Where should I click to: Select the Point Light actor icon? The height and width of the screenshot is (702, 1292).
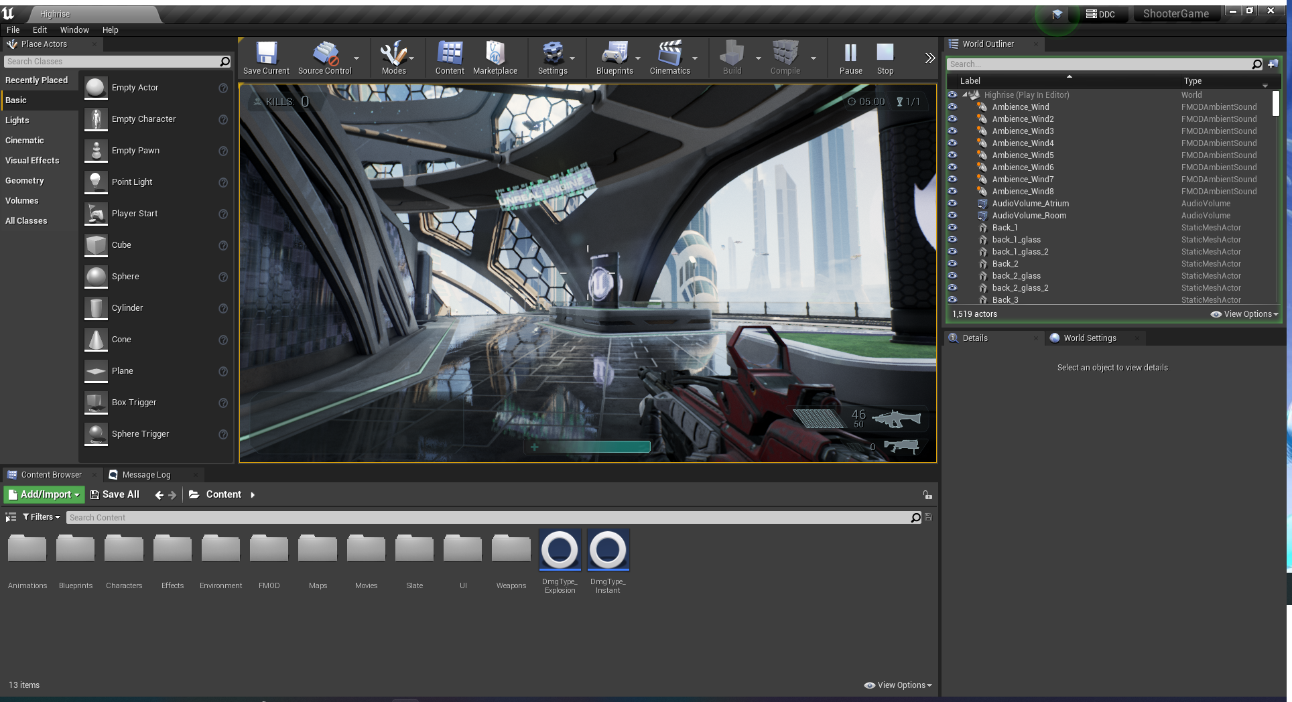pyautogui.click(x=96, y=182)
